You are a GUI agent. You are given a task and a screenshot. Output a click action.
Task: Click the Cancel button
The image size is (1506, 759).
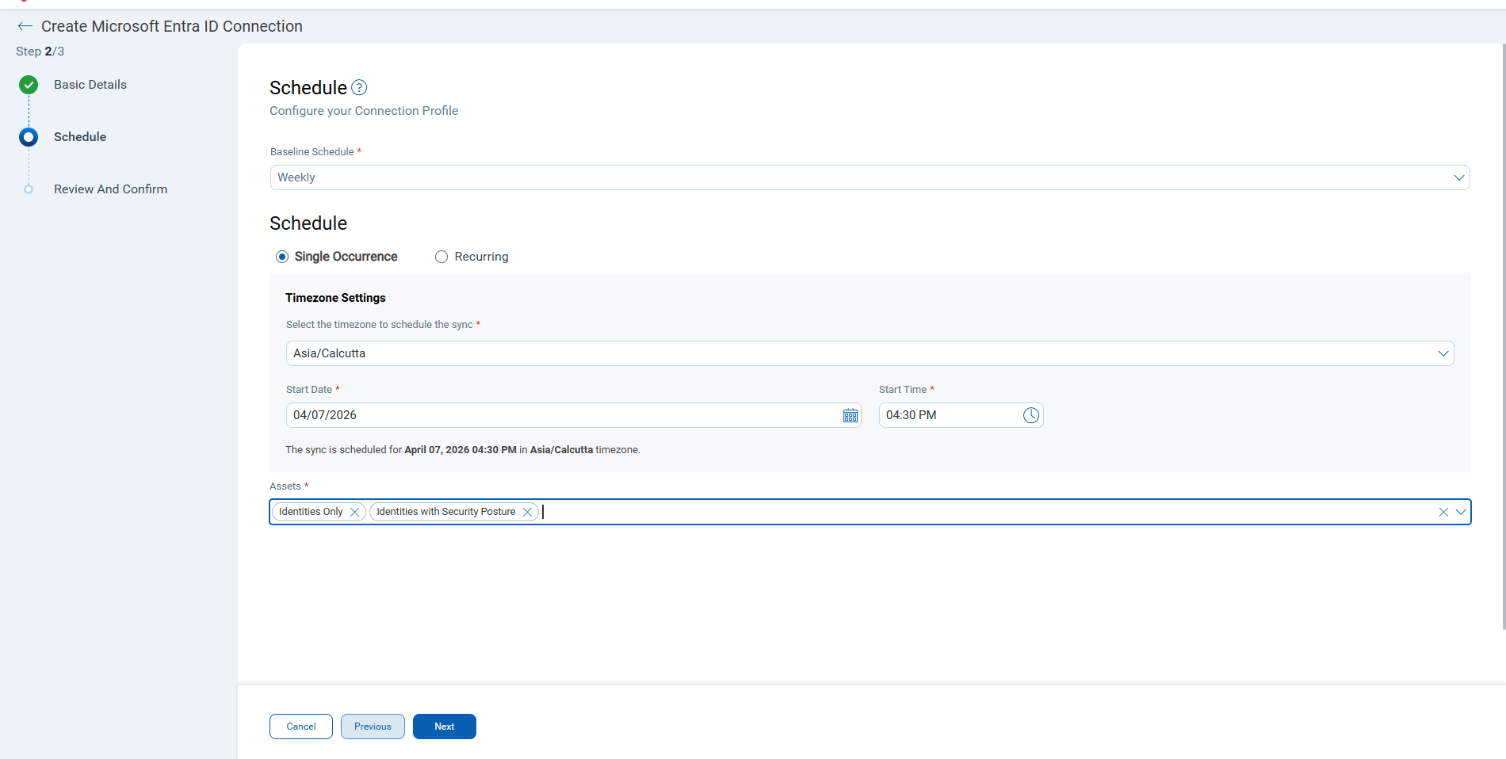[301, 727]
